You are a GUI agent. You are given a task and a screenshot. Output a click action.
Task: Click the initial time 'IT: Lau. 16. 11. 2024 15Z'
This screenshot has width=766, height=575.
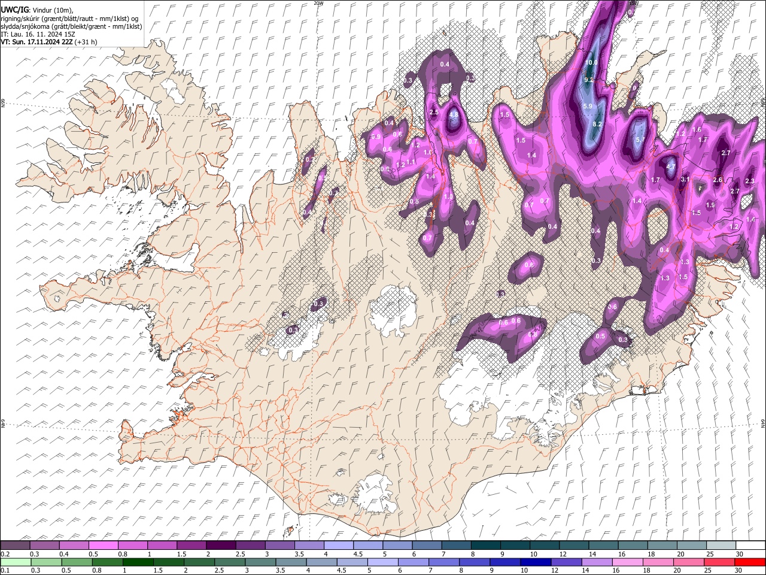38,34
